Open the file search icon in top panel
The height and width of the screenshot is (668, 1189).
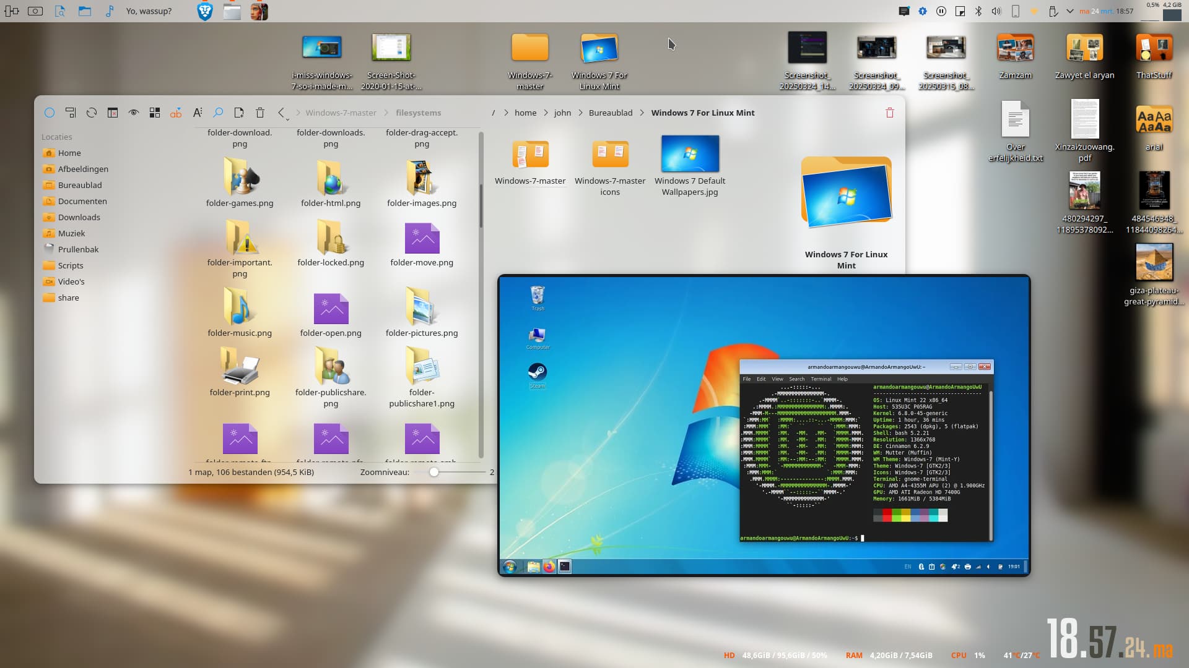(x=60, y=11)
